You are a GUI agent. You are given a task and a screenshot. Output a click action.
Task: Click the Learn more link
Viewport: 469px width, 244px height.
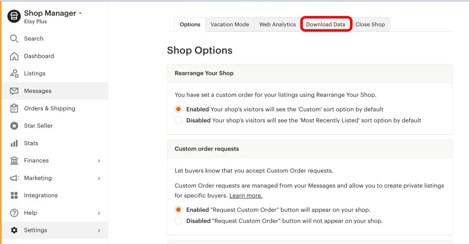click(246, 196)
